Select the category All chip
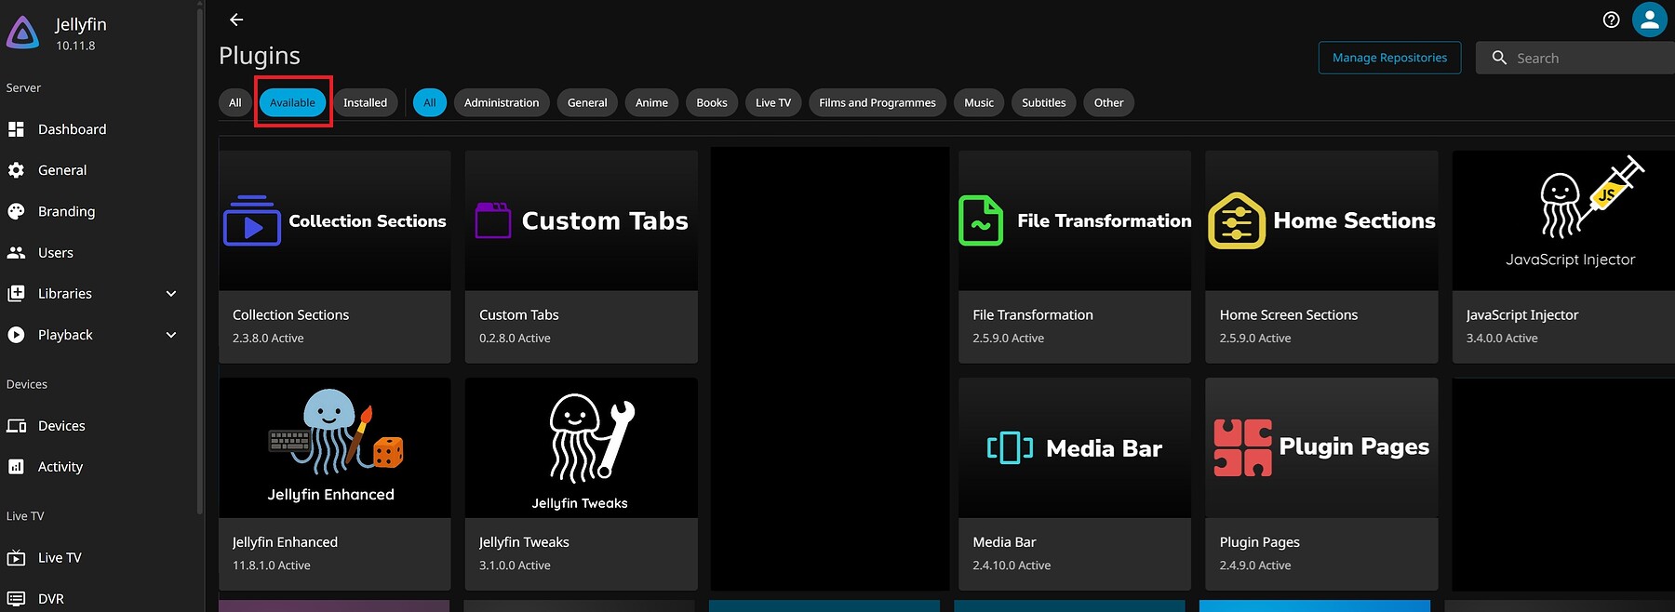 click(430, 102)
